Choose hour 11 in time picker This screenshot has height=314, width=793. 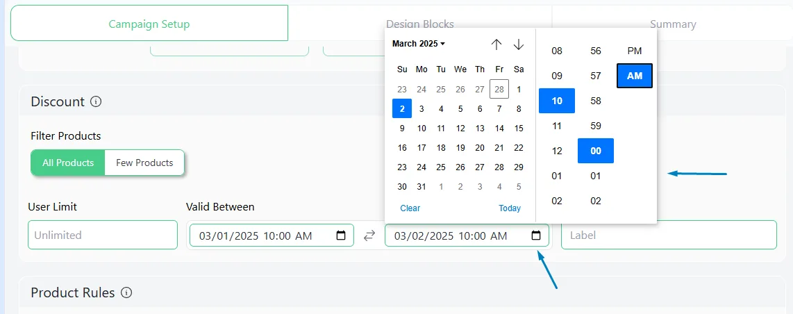tap(557, 126)
